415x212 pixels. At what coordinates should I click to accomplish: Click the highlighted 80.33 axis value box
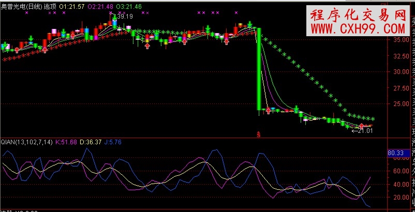[x=395, y=153]
